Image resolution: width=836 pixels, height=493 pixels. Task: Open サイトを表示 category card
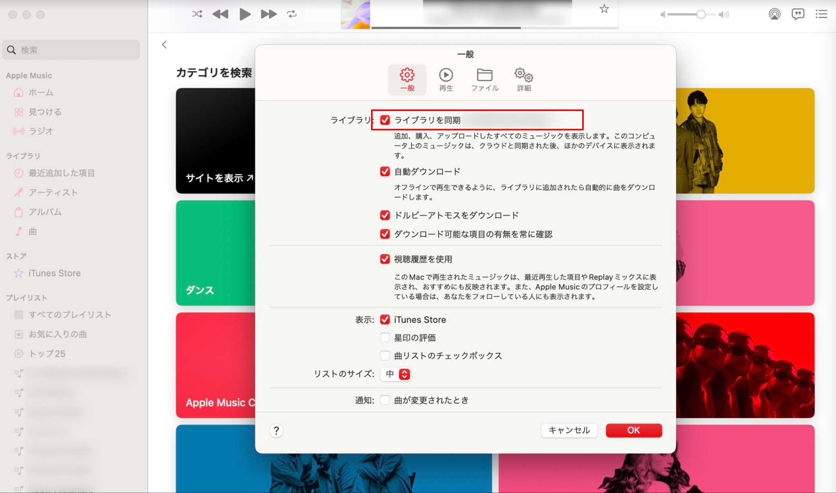(x=216, y=141)
